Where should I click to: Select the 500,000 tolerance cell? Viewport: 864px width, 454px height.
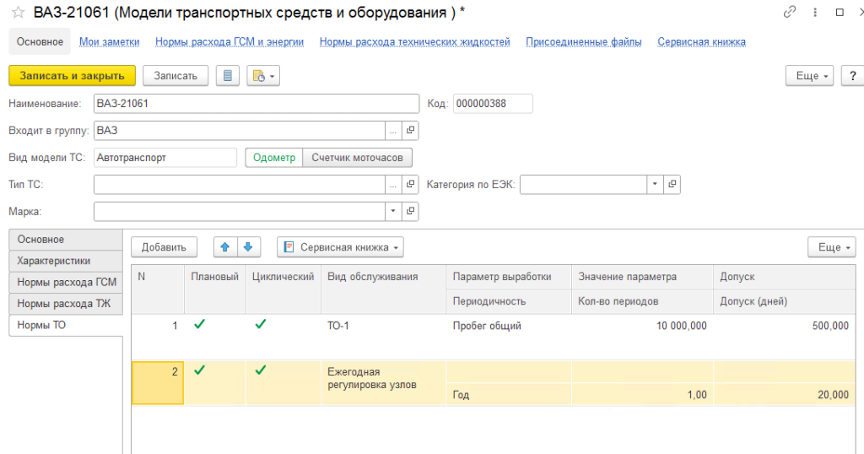tap(784, 326)
